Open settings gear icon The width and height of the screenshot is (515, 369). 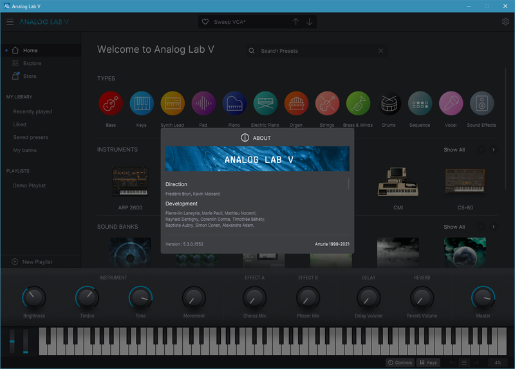(505, 22)
